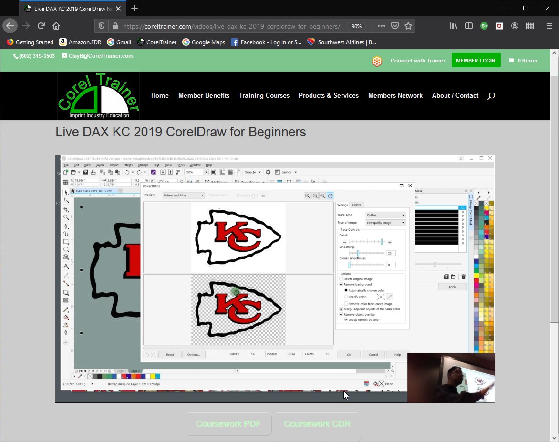559x442 pixels.
Task: Select the CorelDRAW Rectangle tool
Action: pyautogui.click(x=66, y=242)
